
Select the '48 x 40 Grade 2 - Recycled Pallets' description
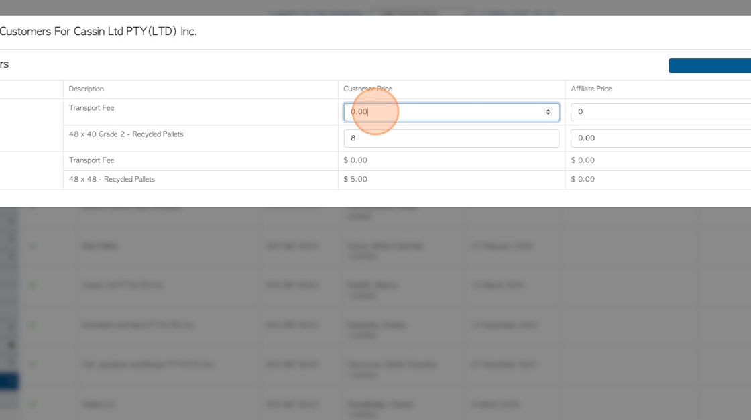click(126, 134)
